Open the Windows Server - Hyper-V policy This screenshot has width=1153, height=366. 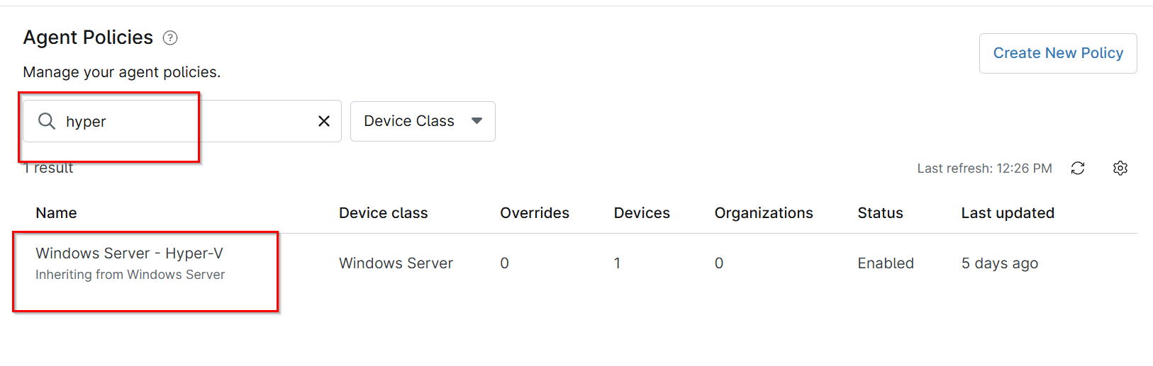click(129, 253)
